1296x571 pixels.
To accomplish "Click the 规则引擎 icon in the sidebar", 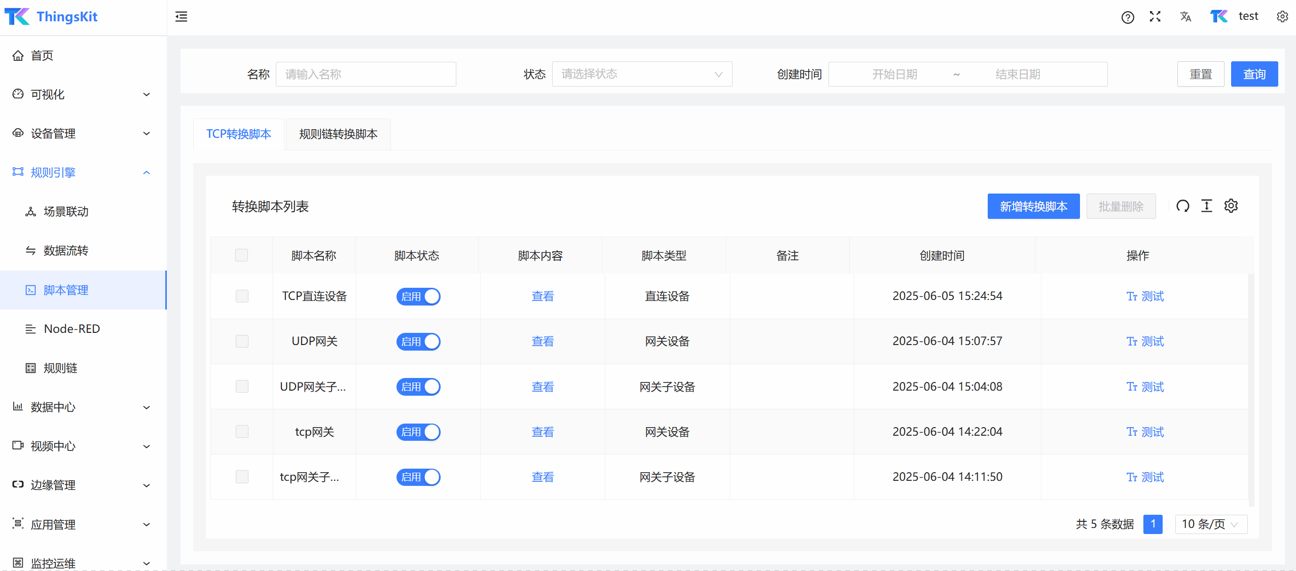I will pyautogui.click(x=18, y=172).
